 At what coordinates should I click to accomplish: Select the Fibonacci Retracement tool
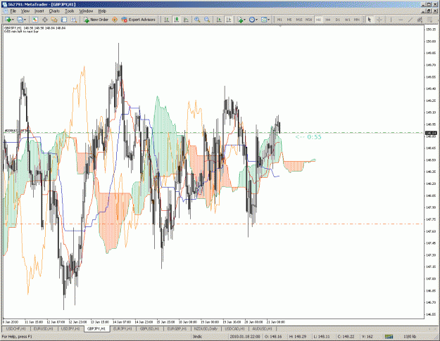coord(429,20)
